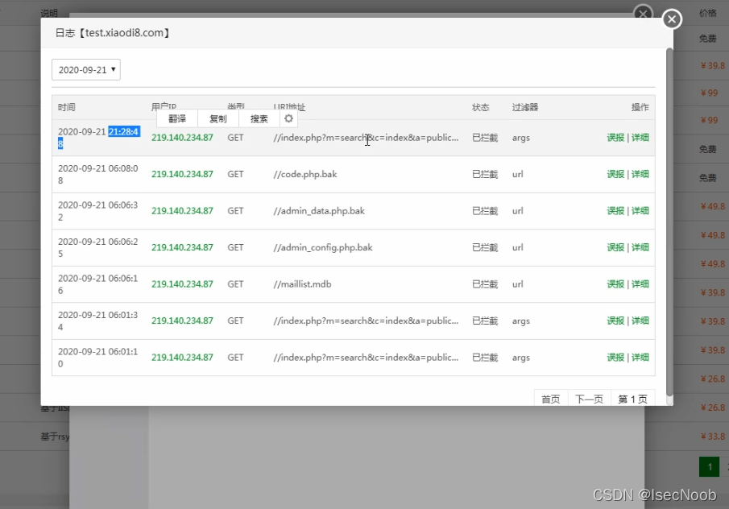729x509 pixels.
Task: Choose 搜索 in the selection popup
Action: point(259,118)
